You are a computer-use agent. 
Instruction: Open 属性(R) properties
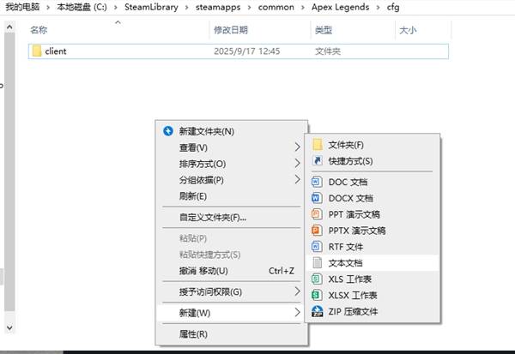232,334
